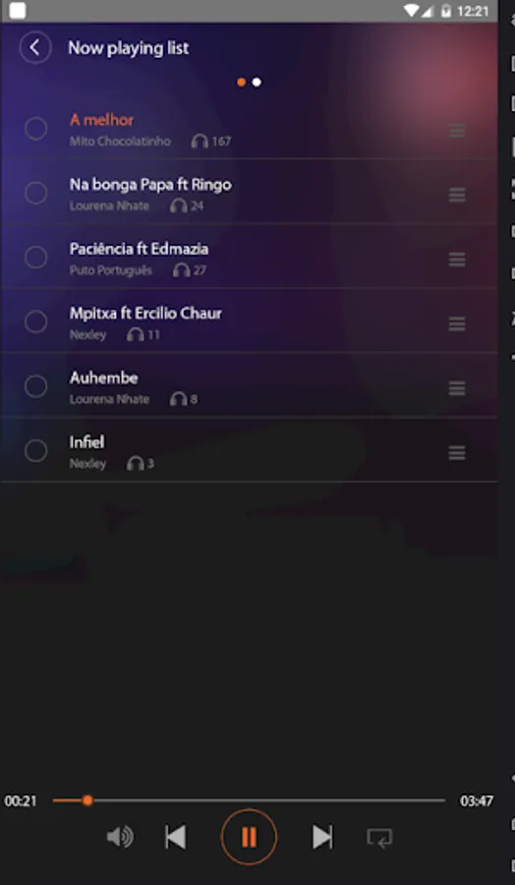Image resolution: width=515 pixels, height=885 pixels.
Task: Toggle the repeat mode icon
Action: click(379, 838)
